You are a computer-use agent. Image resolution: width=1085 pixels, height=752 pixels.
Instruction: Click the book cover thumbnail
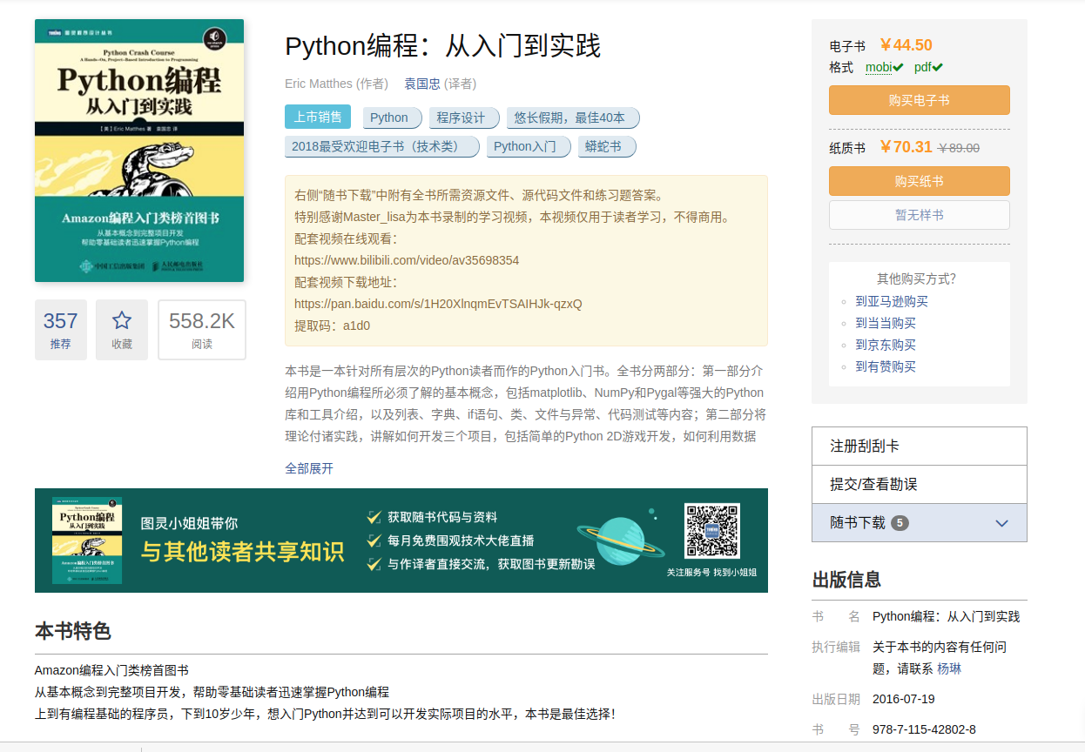(139, 149)
